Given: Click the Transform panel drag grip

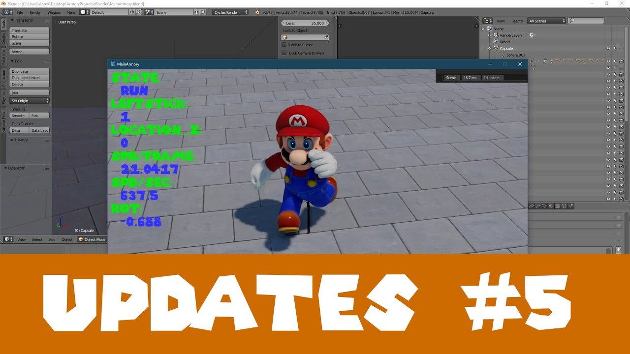Looking at the screenshot, I should tap(47, 20).
